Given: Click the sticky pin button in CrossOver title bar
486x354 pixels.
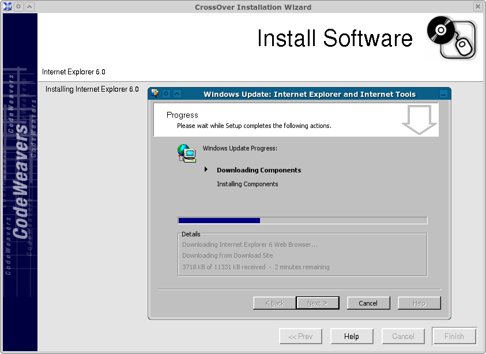Looking at the screenshot, I should (18, 6).
